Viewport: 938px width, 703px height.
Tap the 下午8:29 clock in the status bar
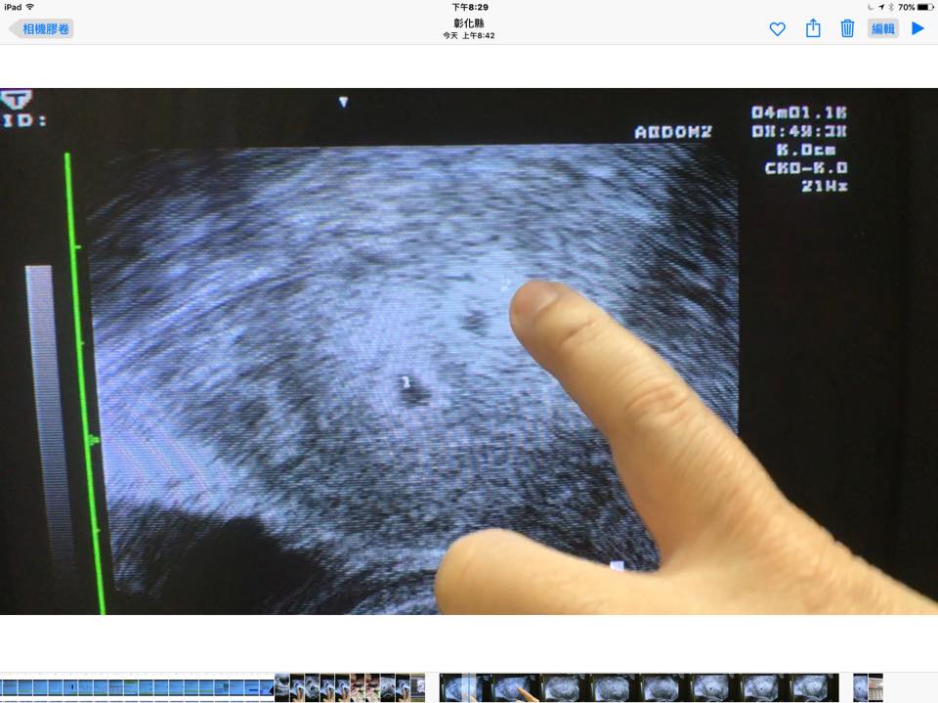[469, 7]
